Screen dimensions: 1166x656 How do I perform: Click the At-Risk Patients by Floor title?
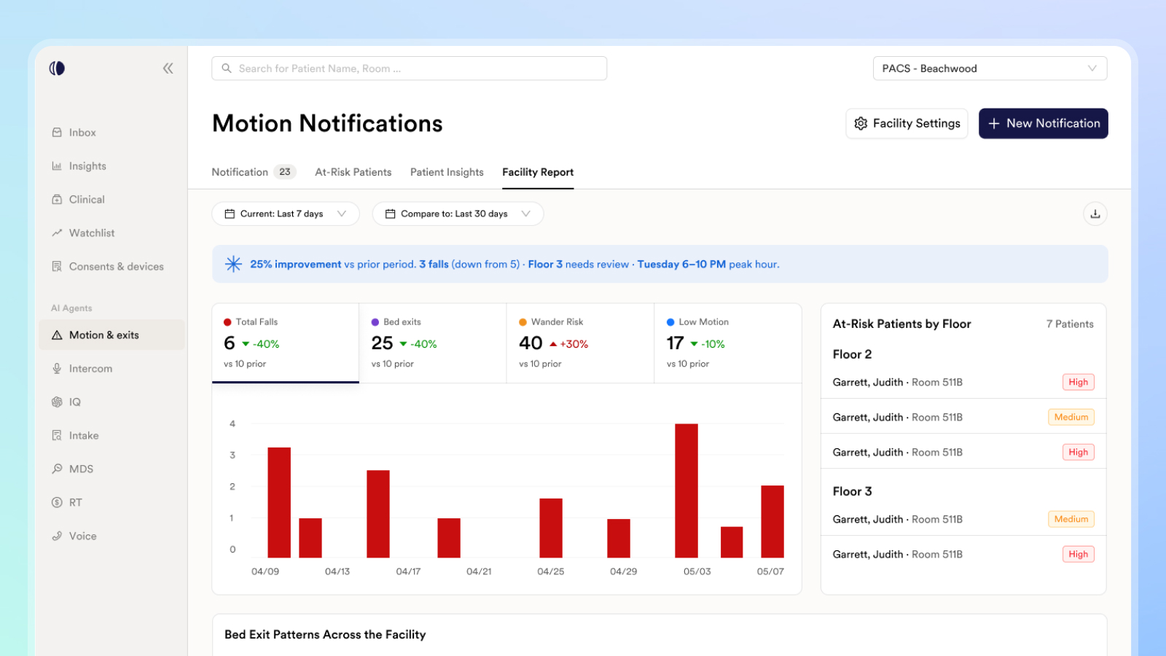coord(901,324)
